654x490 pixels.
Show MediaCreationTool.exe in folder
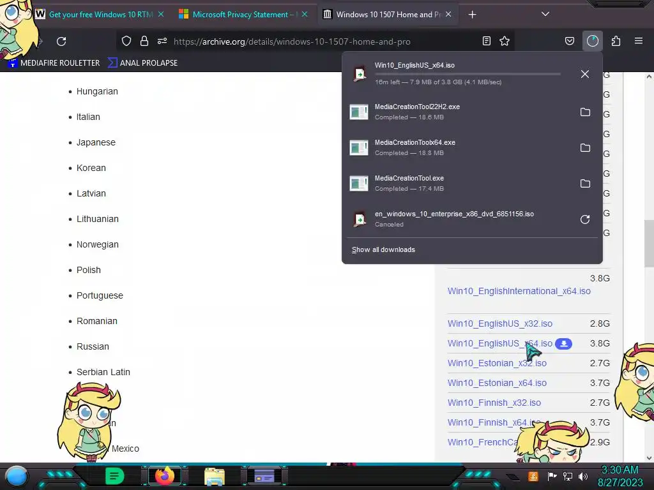[585, 184]
